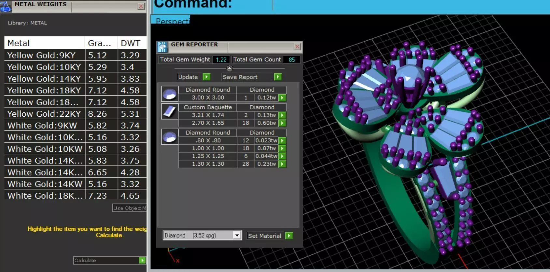Click green arrow next to Save Report
The height and width of the screenshot is (272, 550).
pos(277,77)
